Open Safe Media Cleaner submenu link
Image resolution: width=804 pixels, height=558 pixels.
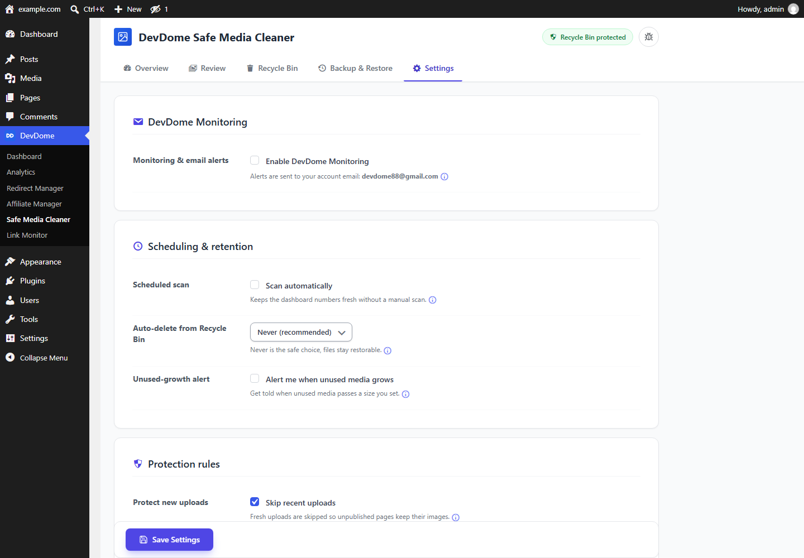pyautogui.click(x=39, y=219)
